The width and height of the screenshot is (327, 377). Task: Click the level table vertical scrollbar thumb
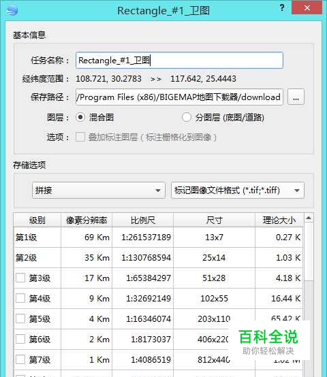(309, 252)
